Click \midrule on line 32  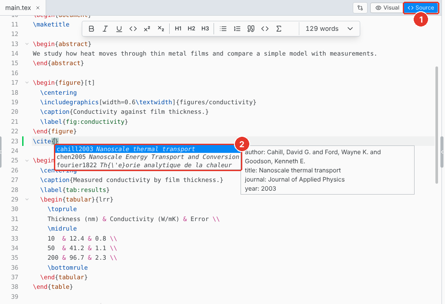(62, 228)
